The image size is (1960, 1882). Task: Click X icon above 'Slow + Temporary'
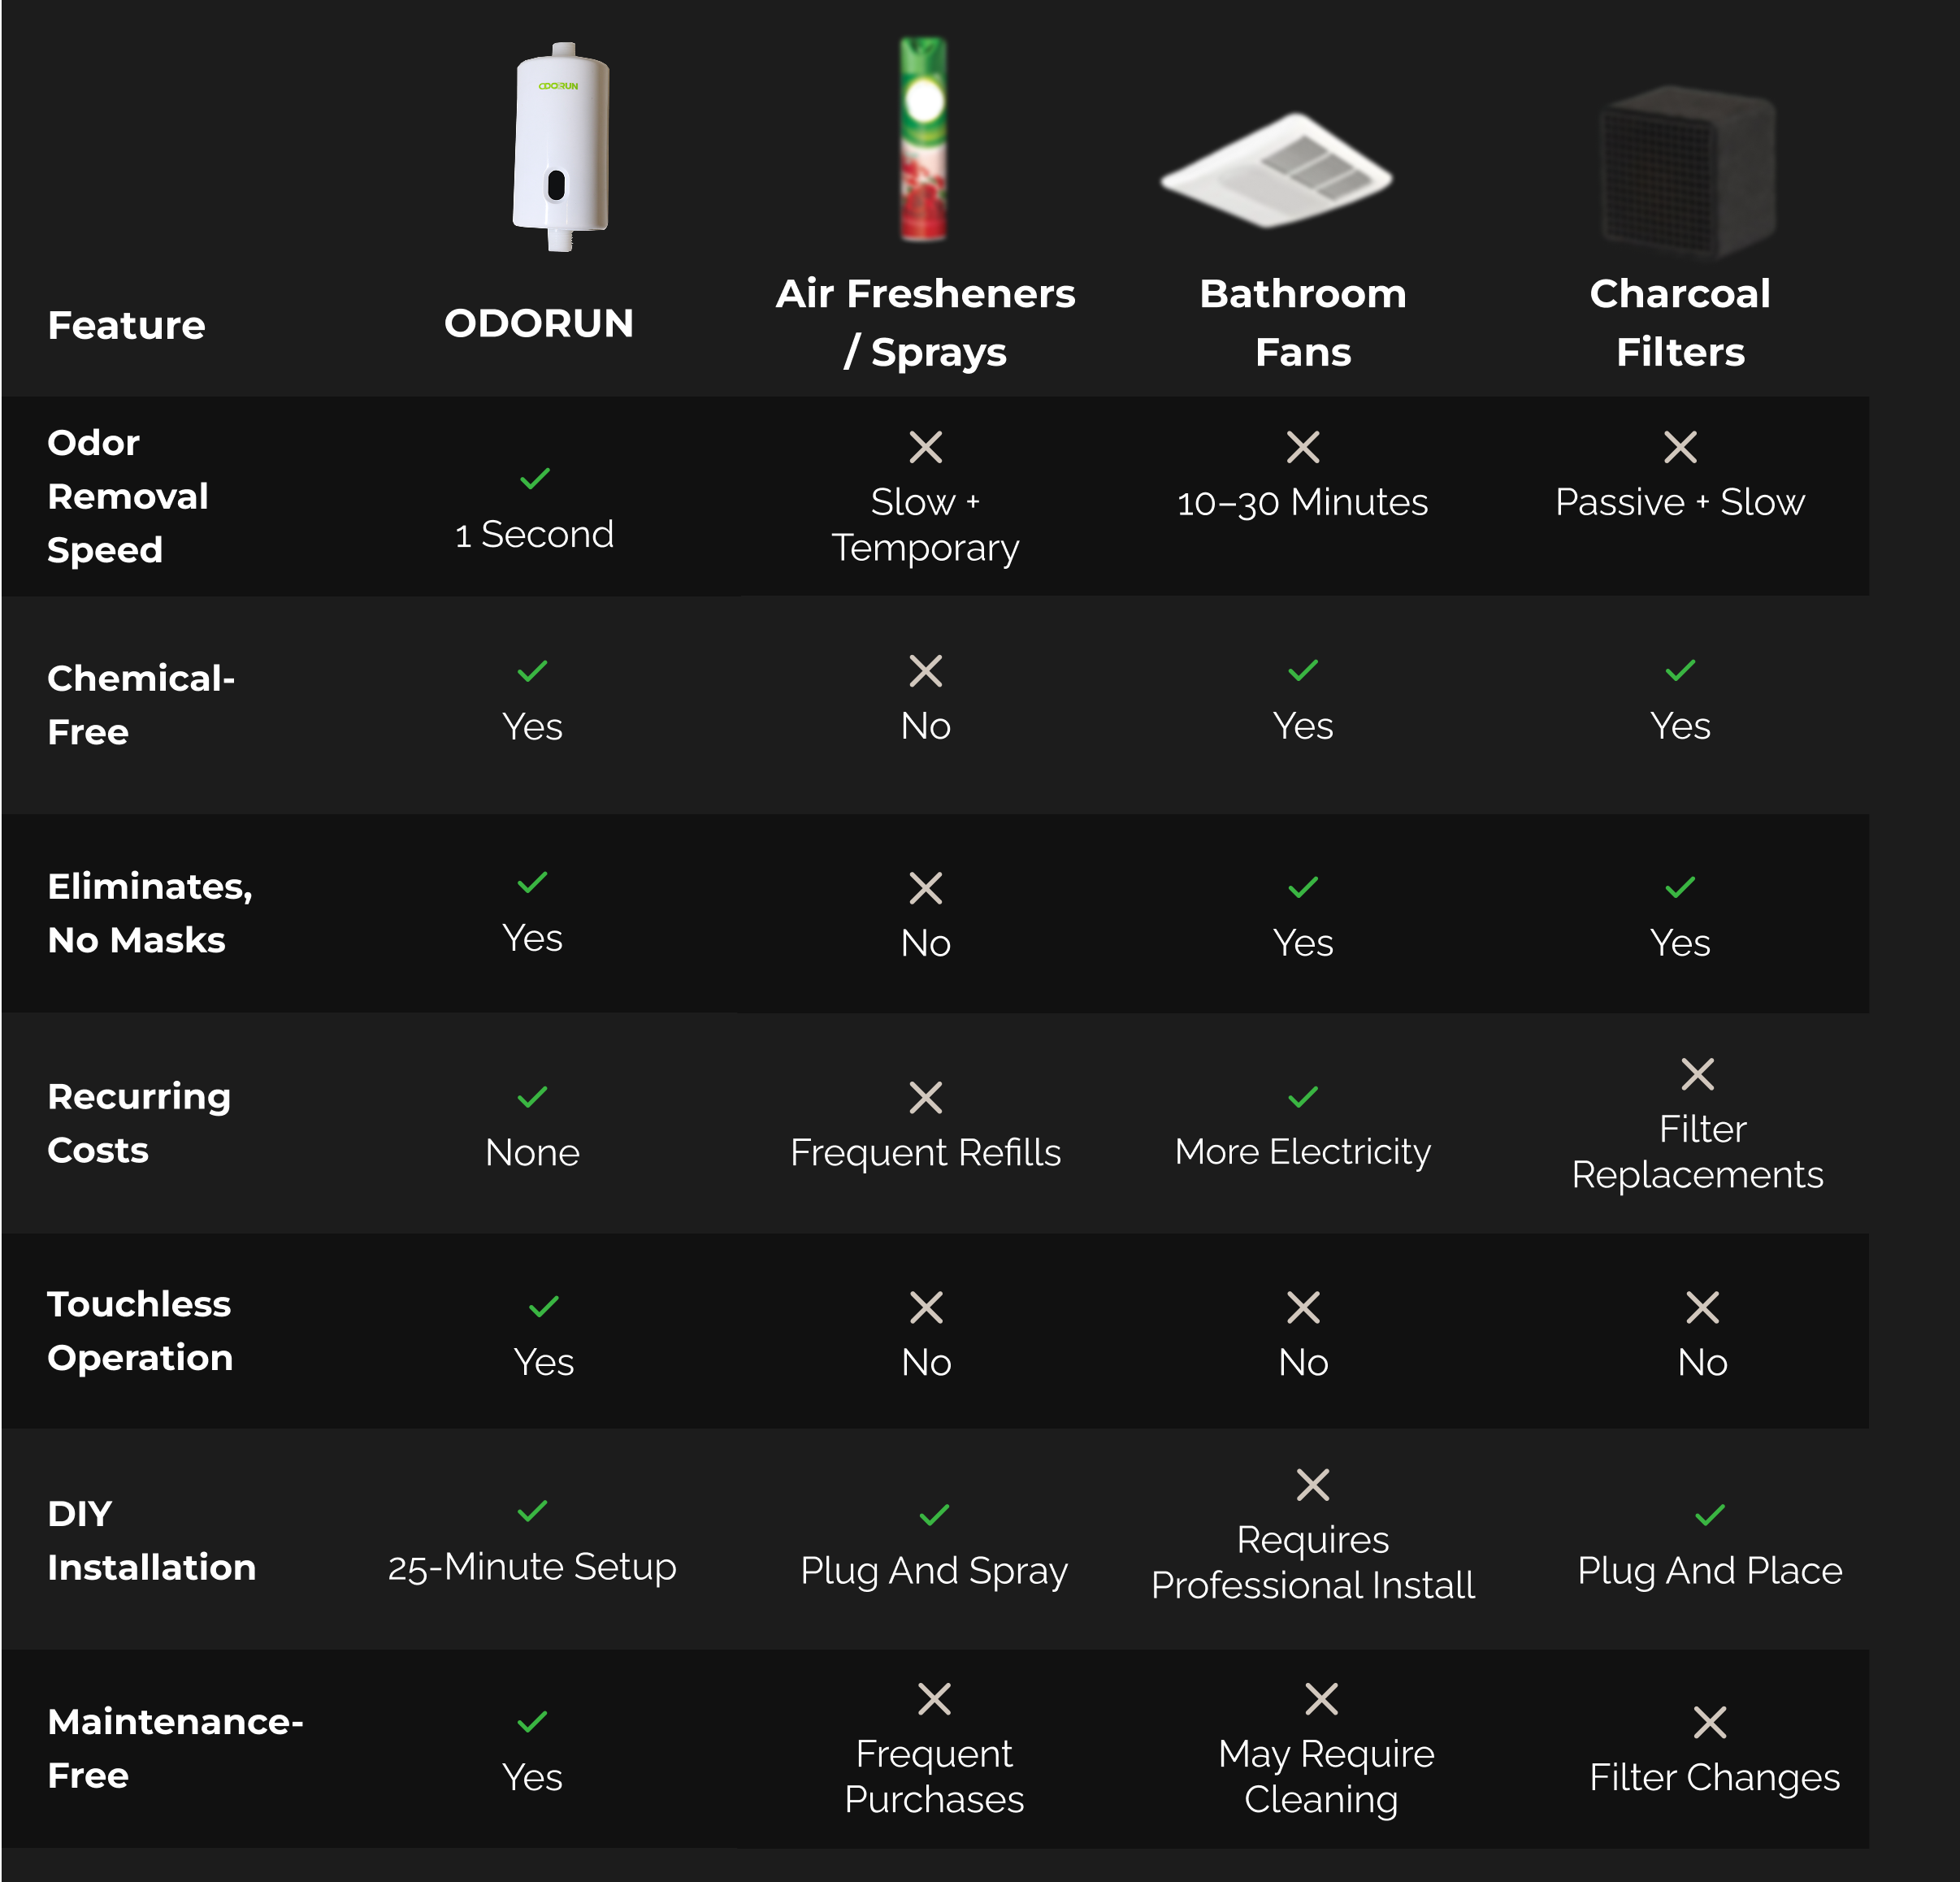[926, 447]
